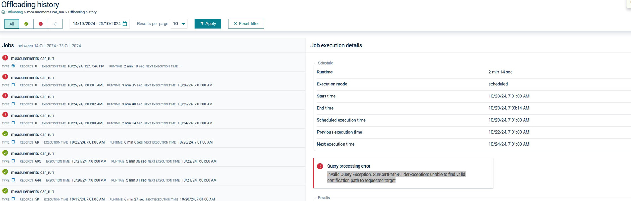The width and height of the screenshot is (631, 201).
Task: Click the error icon of 10/24/24 7:01:02 AM job
Action: click(5, 96)
